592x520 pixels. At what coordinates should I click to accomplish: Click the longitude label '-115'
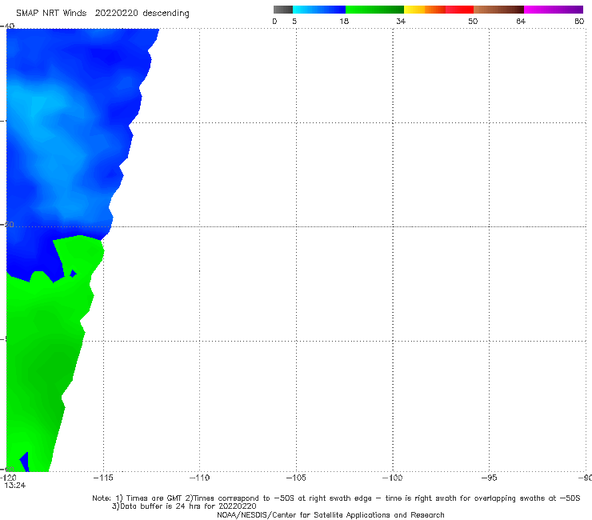[103, 478]
